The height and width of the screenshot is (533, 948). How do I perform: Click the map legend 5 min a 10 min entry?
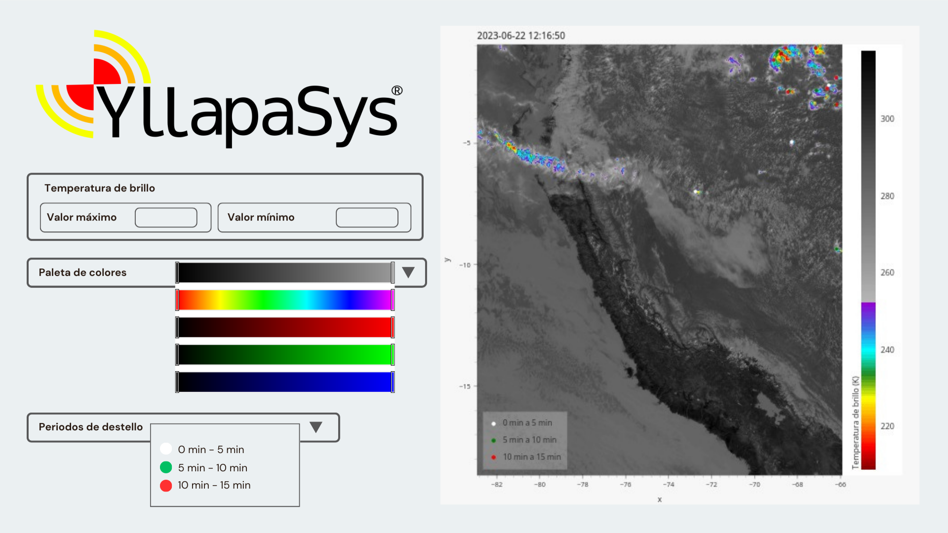pyautogui.click(x=529, y=440)
